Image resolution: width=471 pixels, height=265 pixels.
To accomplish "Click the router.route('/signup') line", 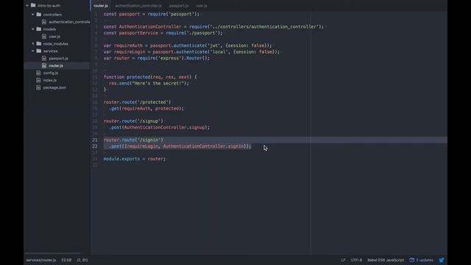I will [x=133, y=121].
